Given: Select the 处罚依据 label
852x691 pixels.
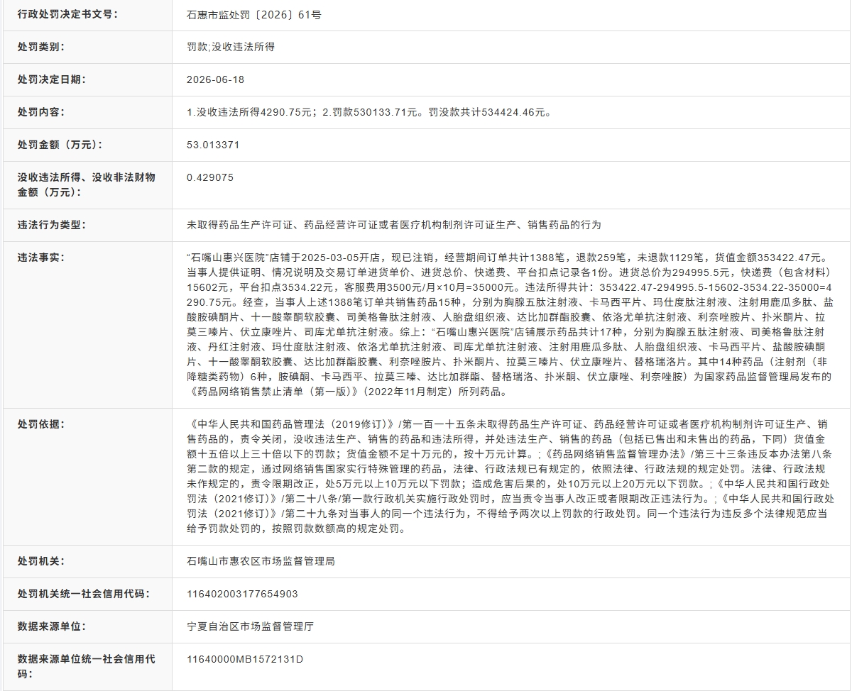Looking at the screenshot, I should point(41,424).
